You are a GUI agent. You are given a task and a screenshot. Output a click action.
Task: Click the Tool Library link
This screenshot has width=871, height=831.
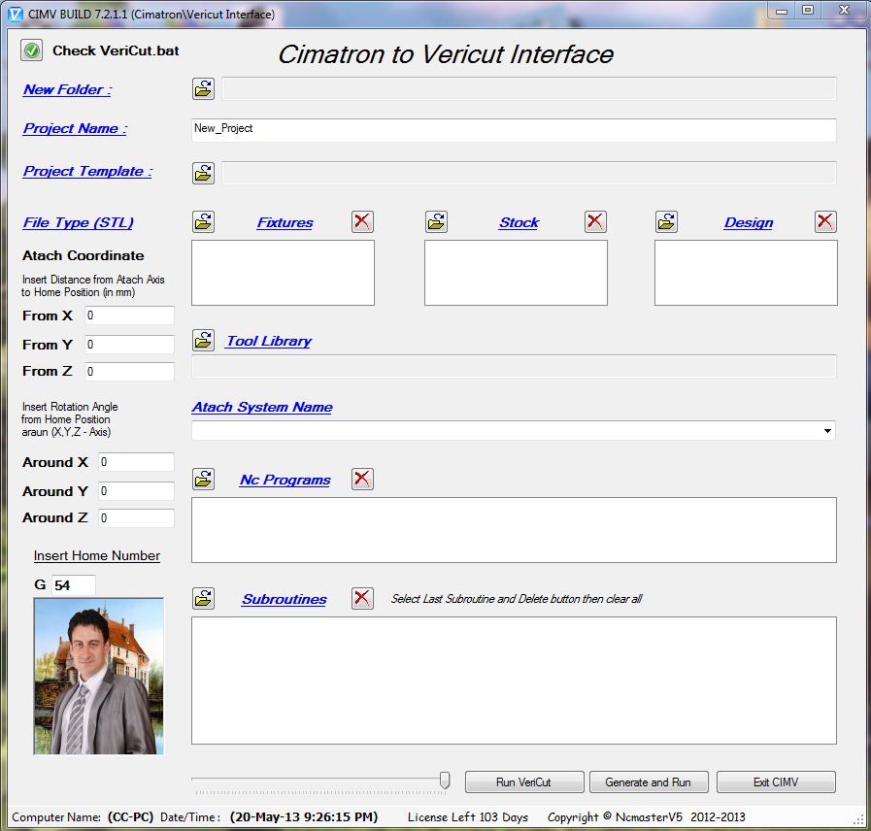(269, 341)
